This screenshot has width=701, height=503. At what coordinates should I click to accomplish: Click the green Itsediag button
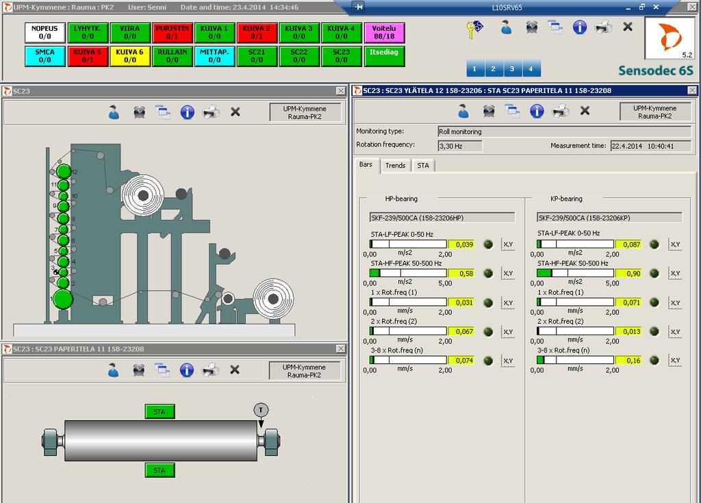pos(384,56)
